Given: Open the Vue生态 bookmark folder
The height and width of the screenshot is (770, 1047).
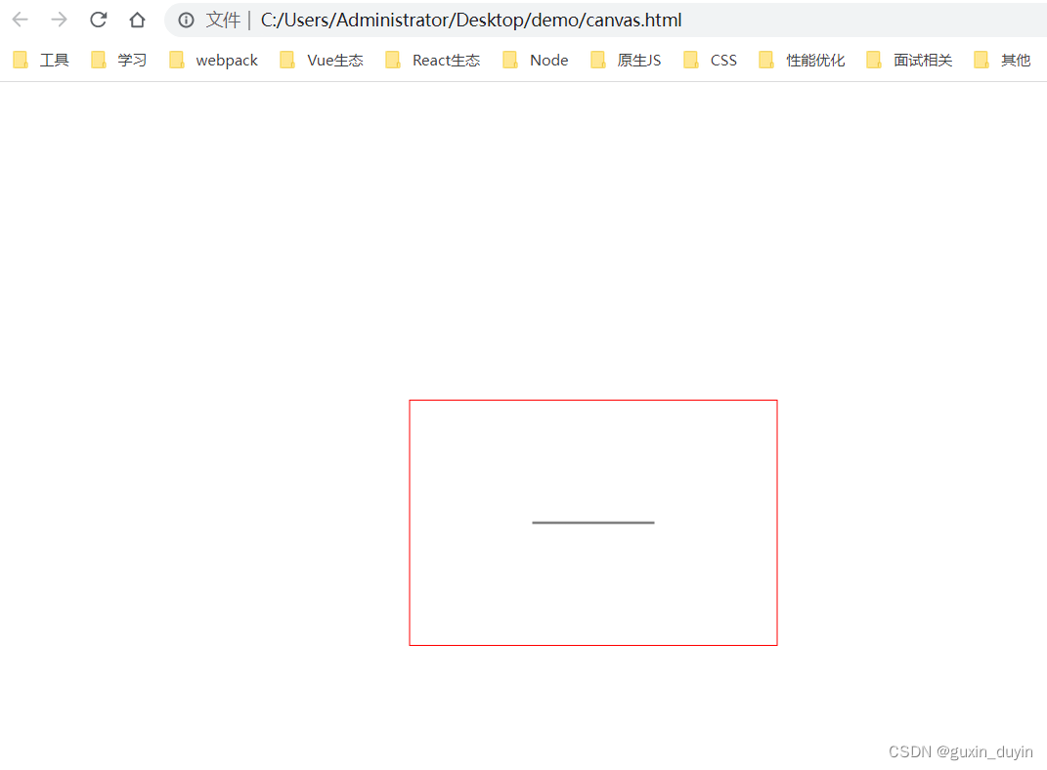Looking at the screenshot, I should coord(322,60).
